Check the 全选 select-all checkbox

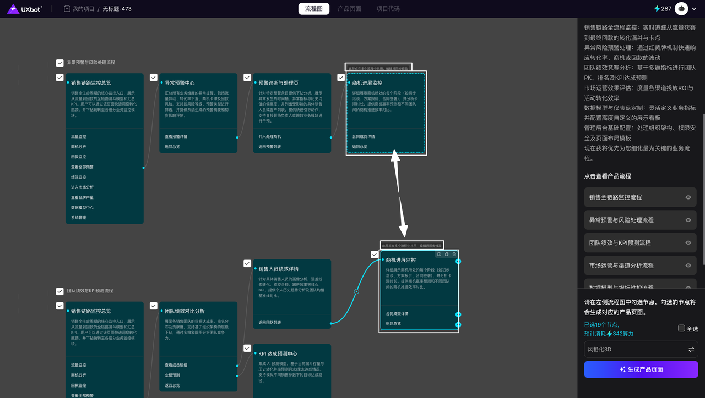[681, 328]
